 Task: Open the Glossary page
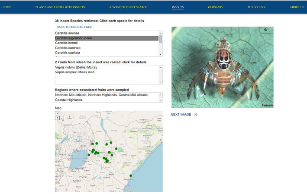[x=216, y=7]
